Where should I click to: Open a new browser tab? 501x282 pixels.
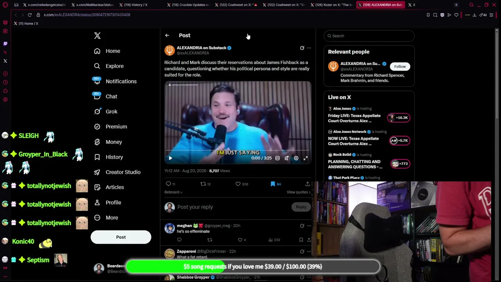point(456,5)
